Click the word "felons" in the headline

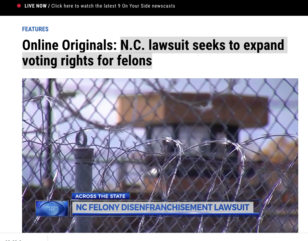pyautogui.click(x=135, y=61)
